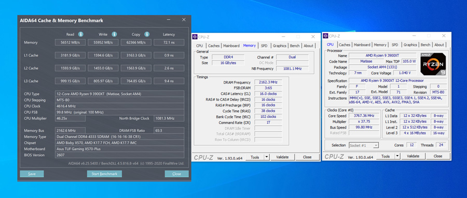Image resolution: width=467 pixels, height=198 pixels.
Task: Click the Write info icon in AIDA64
Action: tap(114, 34)
